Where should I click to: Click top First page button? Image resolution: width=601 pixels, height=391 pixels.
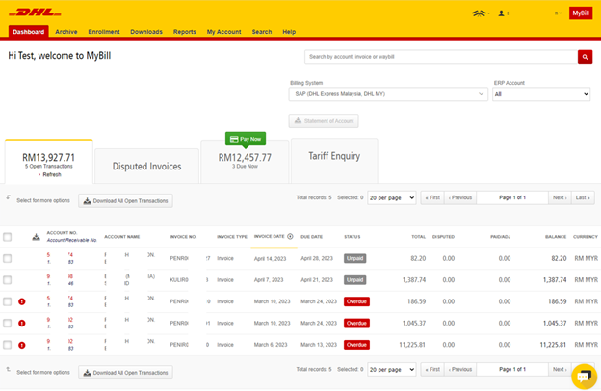click(x=432, y=197)
